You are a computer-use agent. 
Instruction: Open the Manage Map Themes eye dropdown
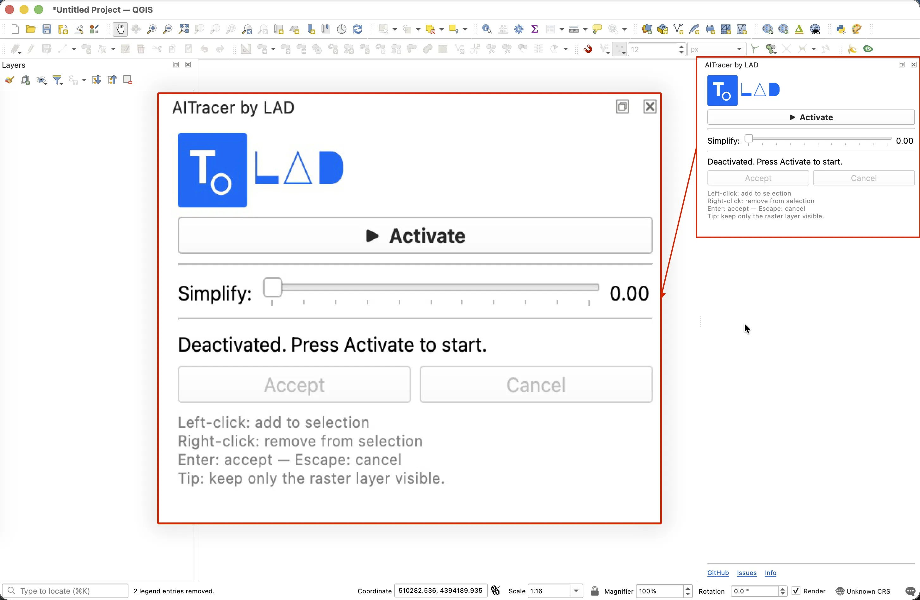42,80
